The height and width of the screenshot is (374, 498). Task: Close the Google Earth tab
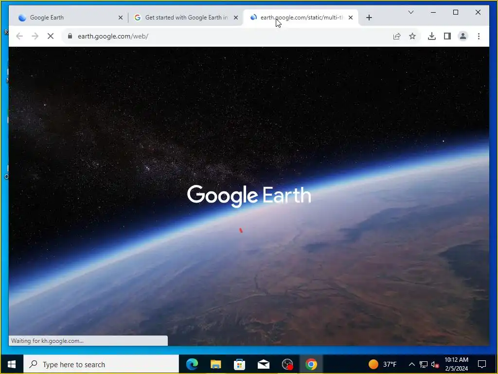click(121, 18)
